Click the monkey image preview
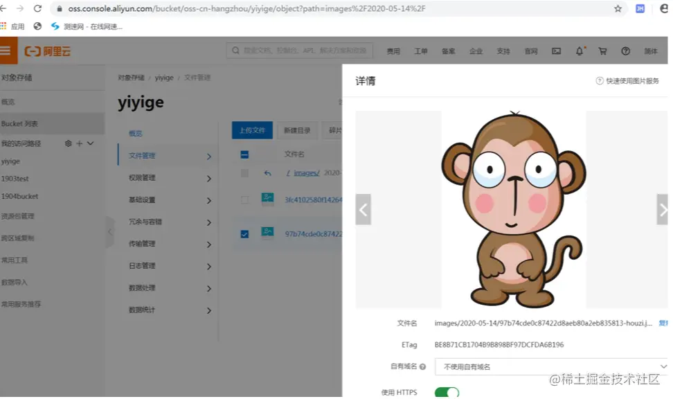The height and width of the screenshot is (399, 673). pyautogui.click(x=514, y=210)
